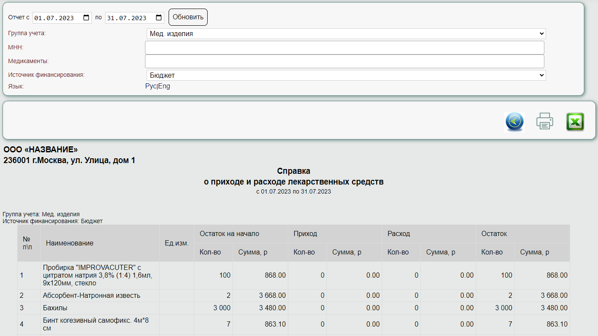This screenshot has width=598, height=336.
Task: Focus the Медикаменты input field
Action: (x=344, y=61)
